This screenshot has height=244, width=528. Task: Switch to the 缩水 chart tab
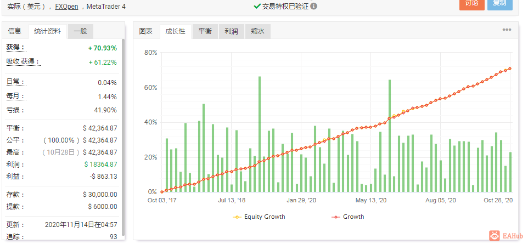(x=257, y=31)
